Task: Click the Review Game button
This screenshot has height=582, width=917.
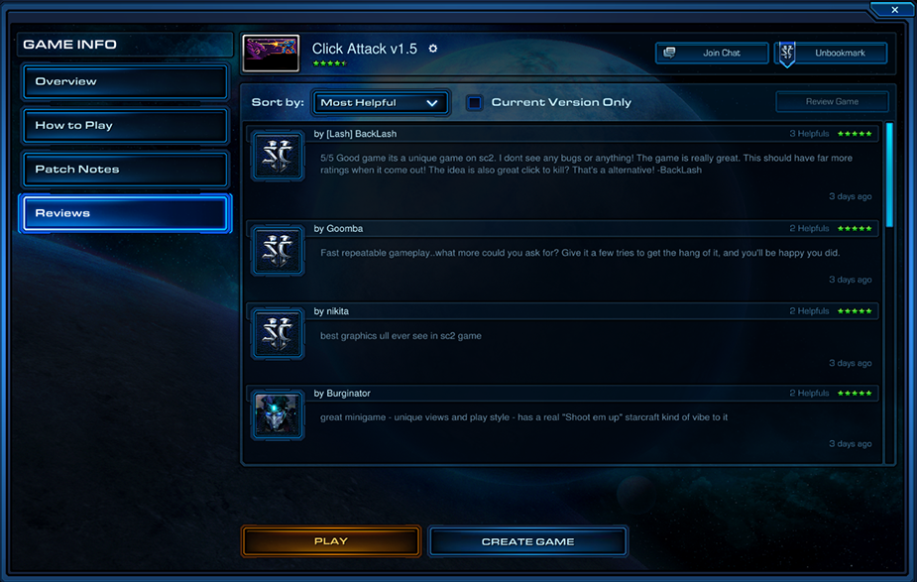Action: point(832,102)
